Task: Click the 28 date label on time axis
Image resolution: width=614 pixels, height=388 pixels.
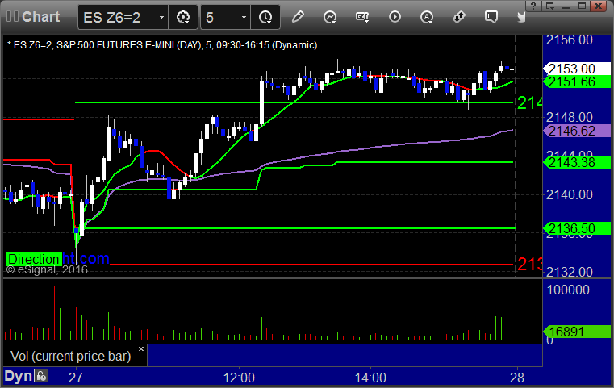Action: tap(517, 378)
